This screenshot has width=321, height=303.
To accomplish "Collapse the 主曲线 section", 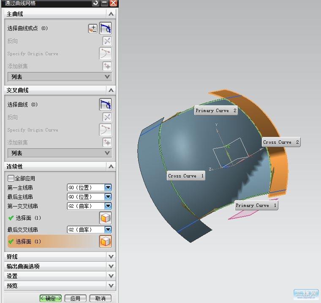I will [111, 14].
